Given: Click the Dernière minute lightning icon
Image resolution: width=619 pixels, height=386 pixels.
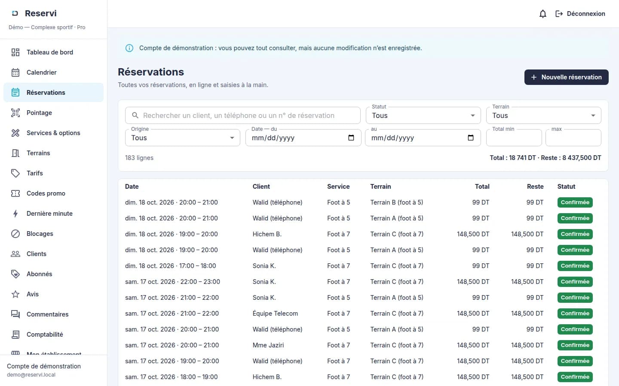Looking at the screenshot, I should coord(15,214).
